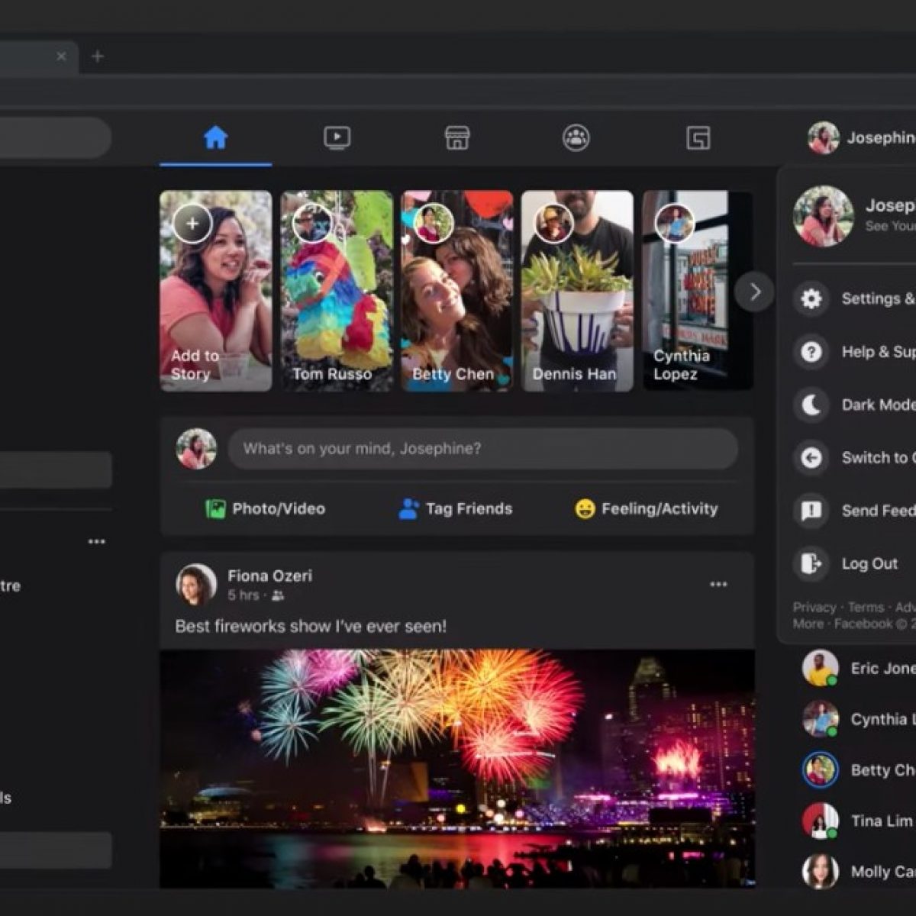Switch to classic Facebook via arrow icon
Image resolution: width=916 pixels, height=916 pixels.
pos(811,458)
